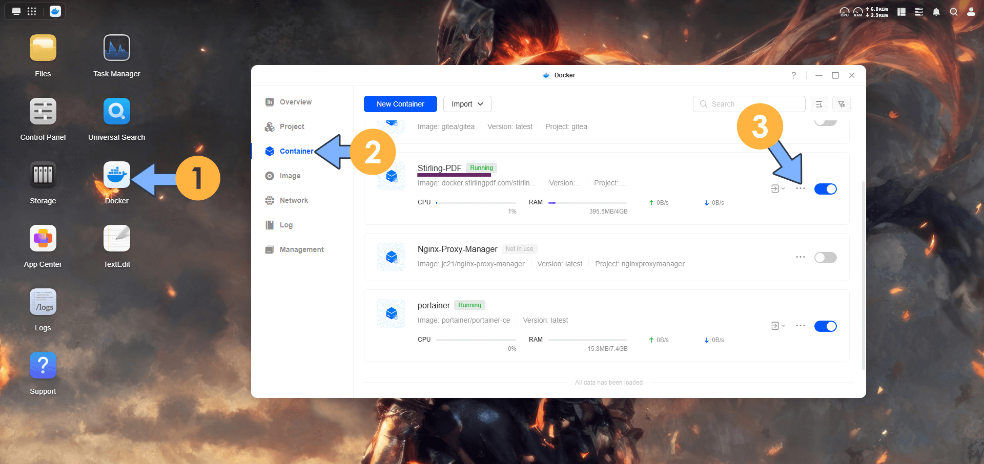Open Image section in Docker sidebar
Image resolution: width=984 pixels, height=464 pixels.
click(290, 176)
